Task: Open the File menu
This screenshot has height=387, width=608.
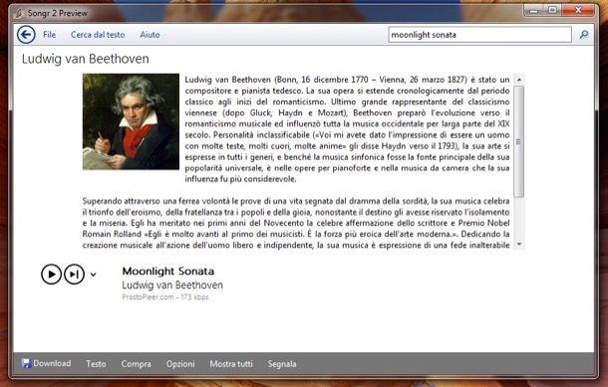Action: [x=49, y=35]
